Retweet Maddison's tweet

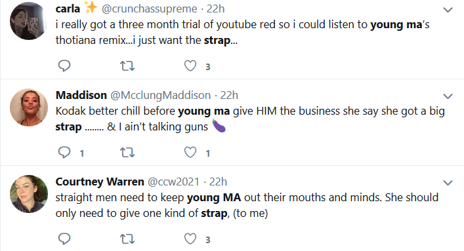pos(127,153)
